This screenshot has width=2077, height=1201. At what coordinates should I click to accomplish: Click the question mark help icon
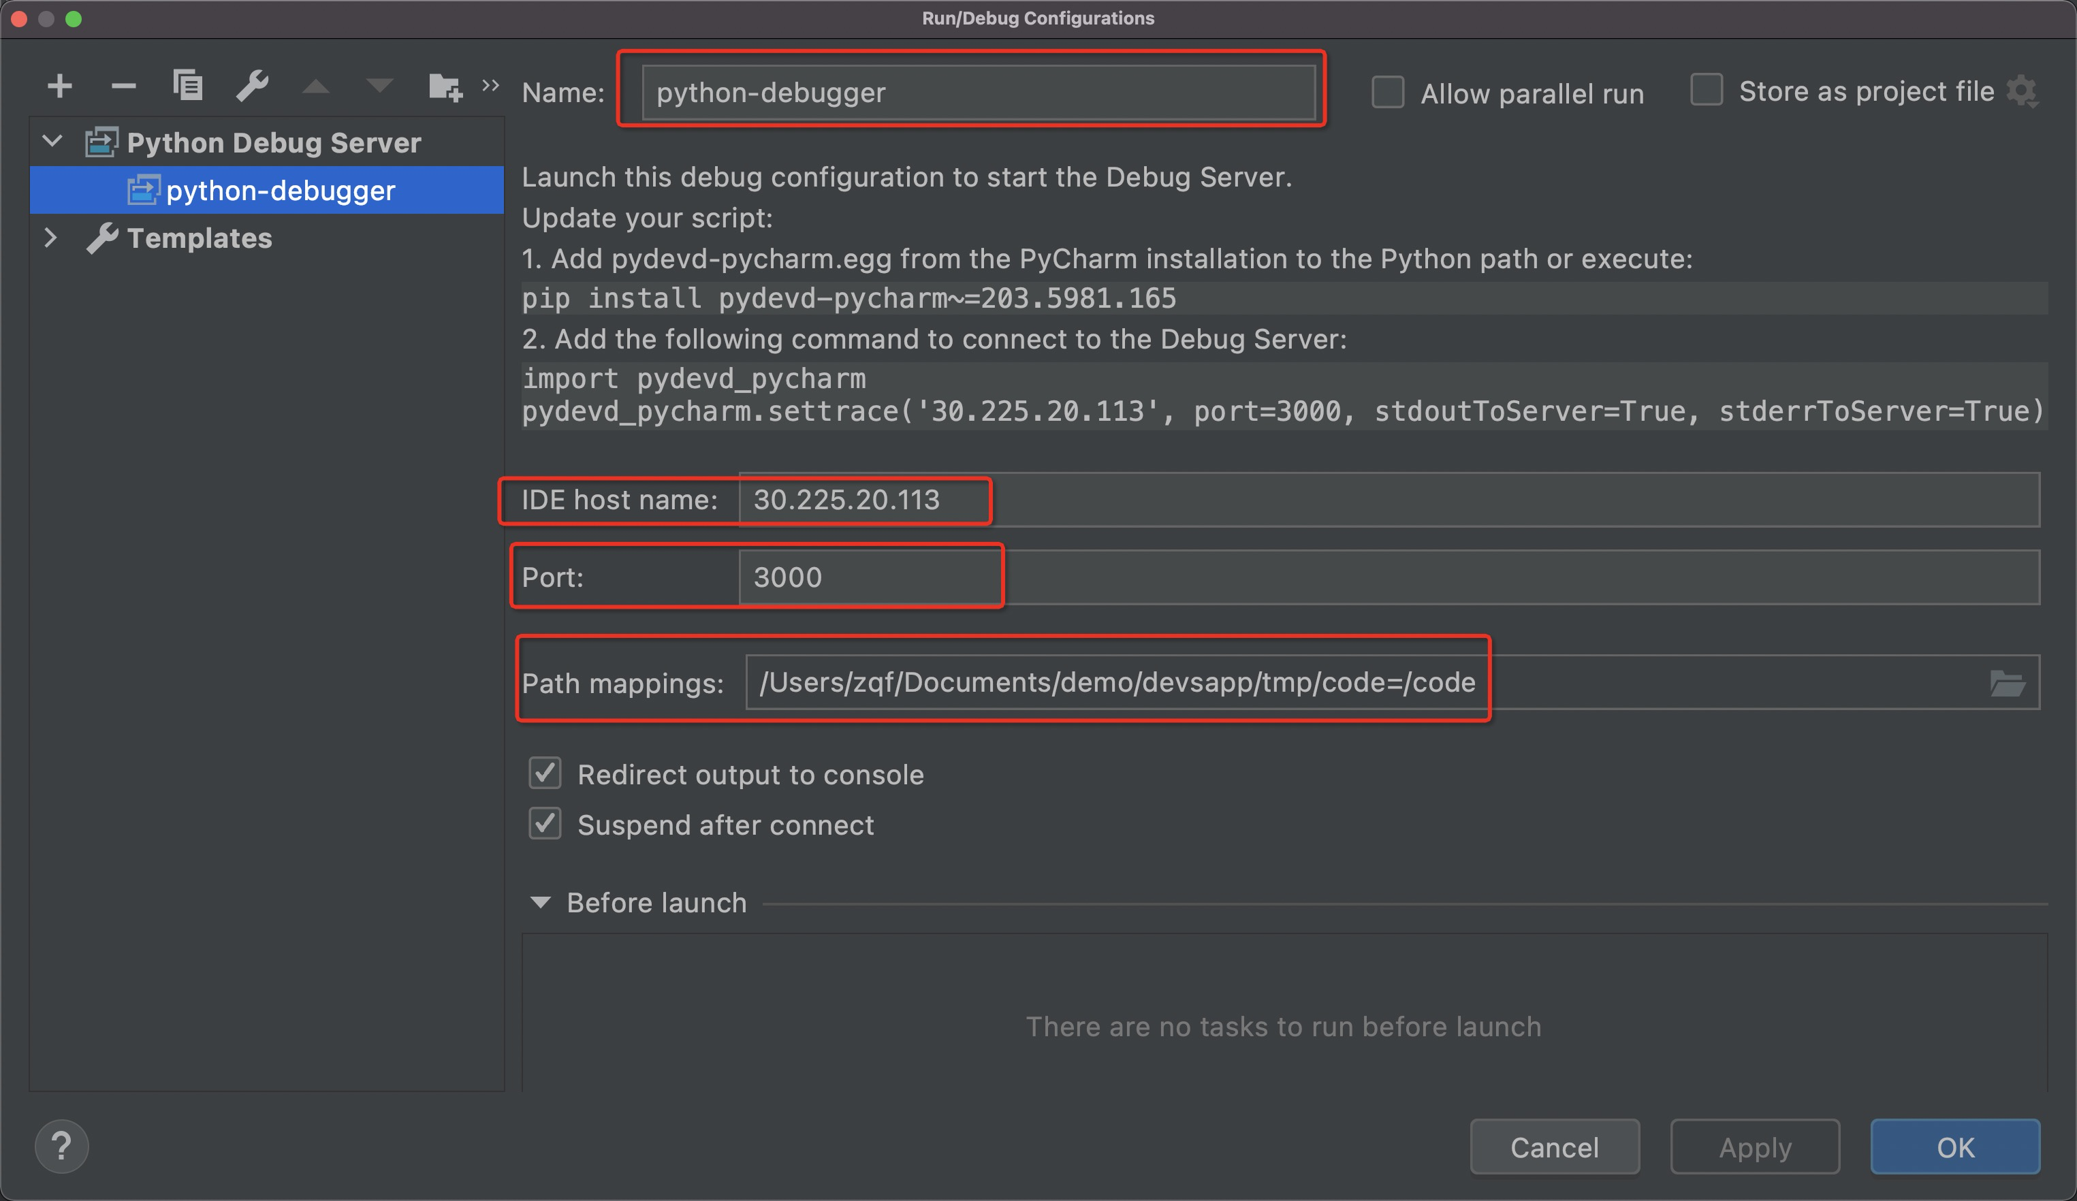pos(62,1145)
